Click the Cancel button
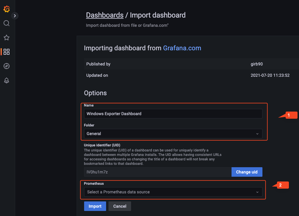This screenshot has height=216, width=299. pos(119,206)
